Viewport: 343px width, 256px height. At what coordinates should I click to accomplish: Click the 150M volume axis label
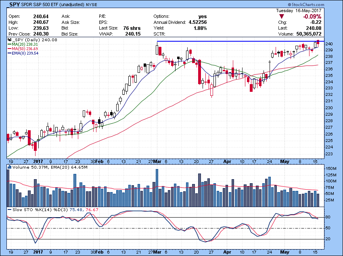[331, 169]
